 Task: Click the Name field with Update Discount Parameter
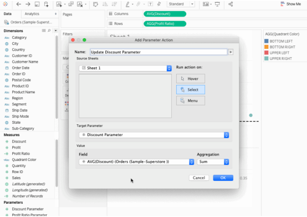[158, 52]
